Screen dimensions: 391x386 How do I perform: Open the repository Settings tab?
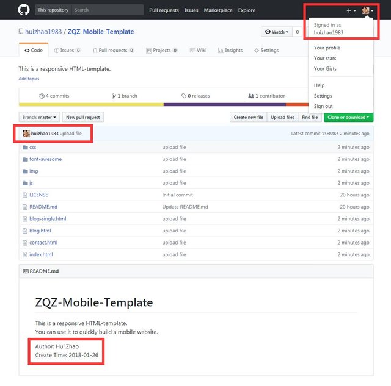coord(266,50)
